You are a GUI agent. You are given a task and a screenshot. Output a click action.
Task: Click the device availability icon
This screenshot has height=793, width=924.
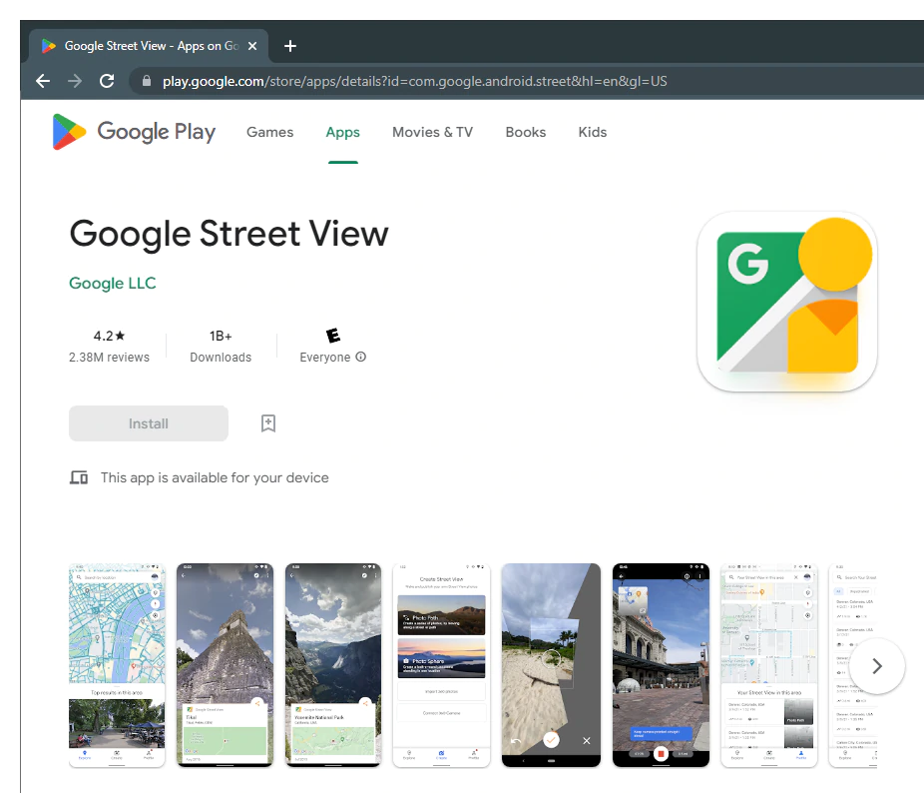point(79,477)
